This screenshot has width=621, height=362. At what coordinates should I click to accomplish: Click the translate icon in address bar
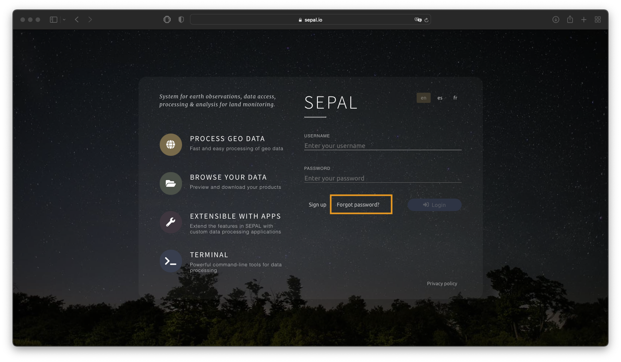418,20
